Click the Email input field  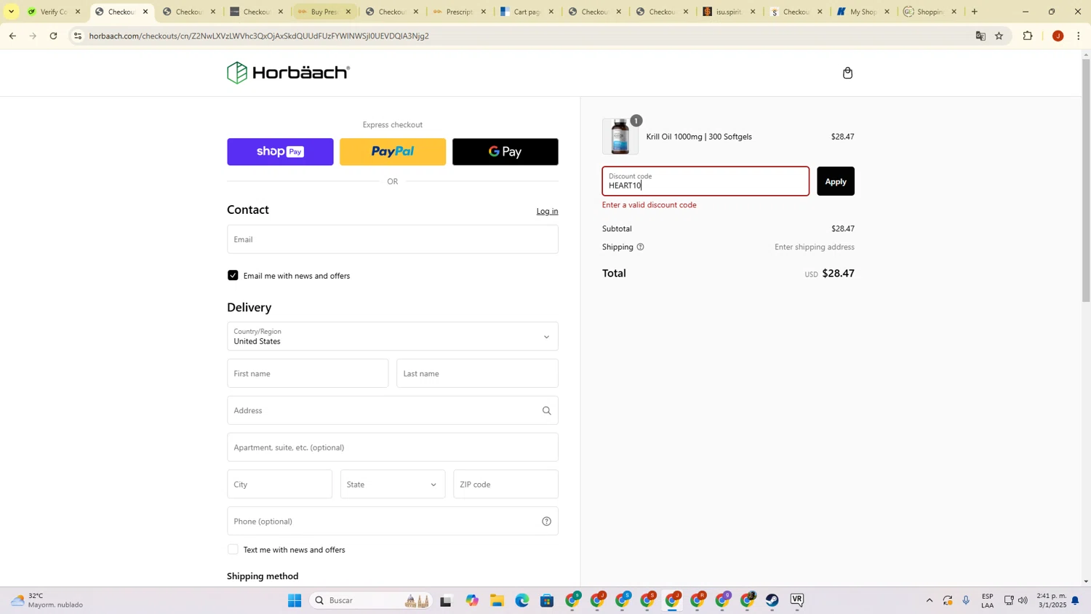(x=393, y=239)
